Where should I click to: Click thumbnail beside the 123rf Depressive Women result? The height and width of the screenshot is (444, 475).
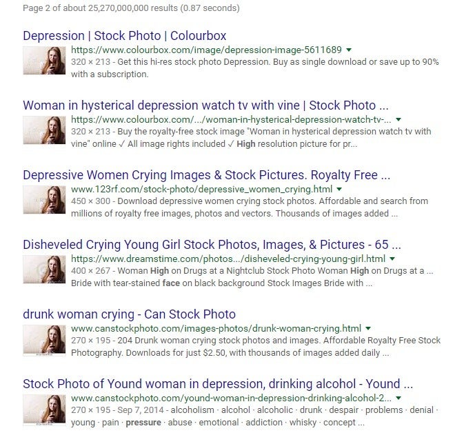click(44, 200)
